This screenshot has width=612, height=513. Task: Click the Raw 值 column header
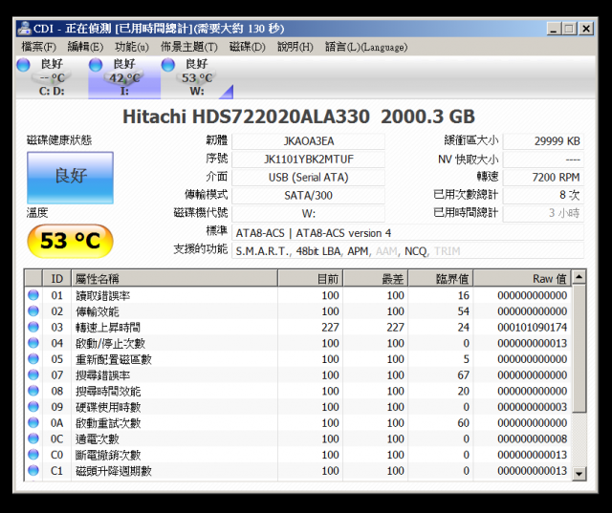click(522, 278)
